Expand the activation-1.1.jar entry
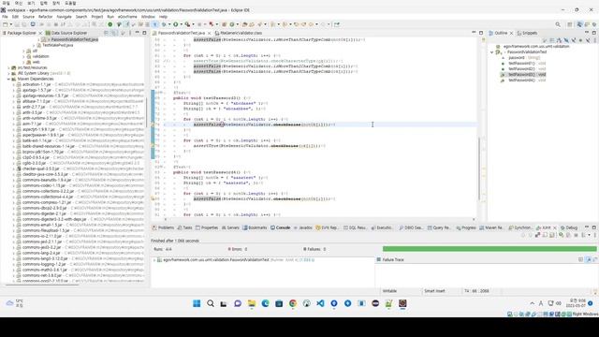 point(14,84)
